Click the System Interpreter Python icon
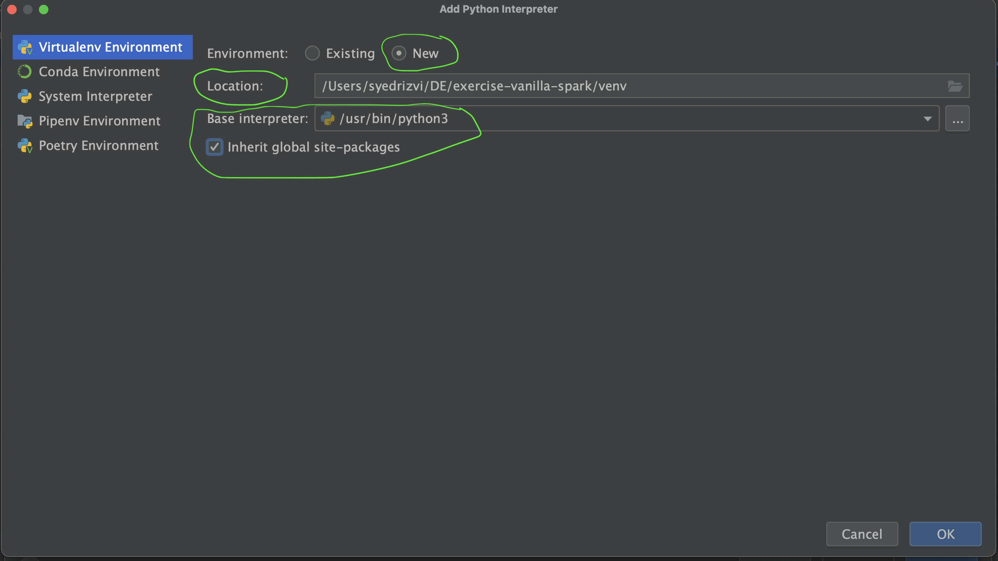Image resolution: width=998 pixels, height=561 pixels. (25, 96)
